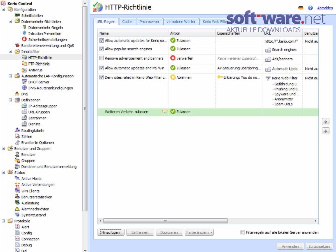
Task: Open Aktive Verbindungen icon
Action: [17, 184]
